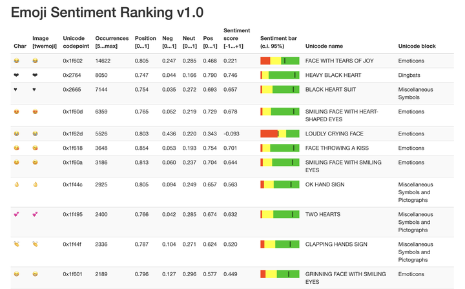The image size is (465, 289).
Task: Click the Clapping Hands Sign twemoji image
Action: [35, 244]
